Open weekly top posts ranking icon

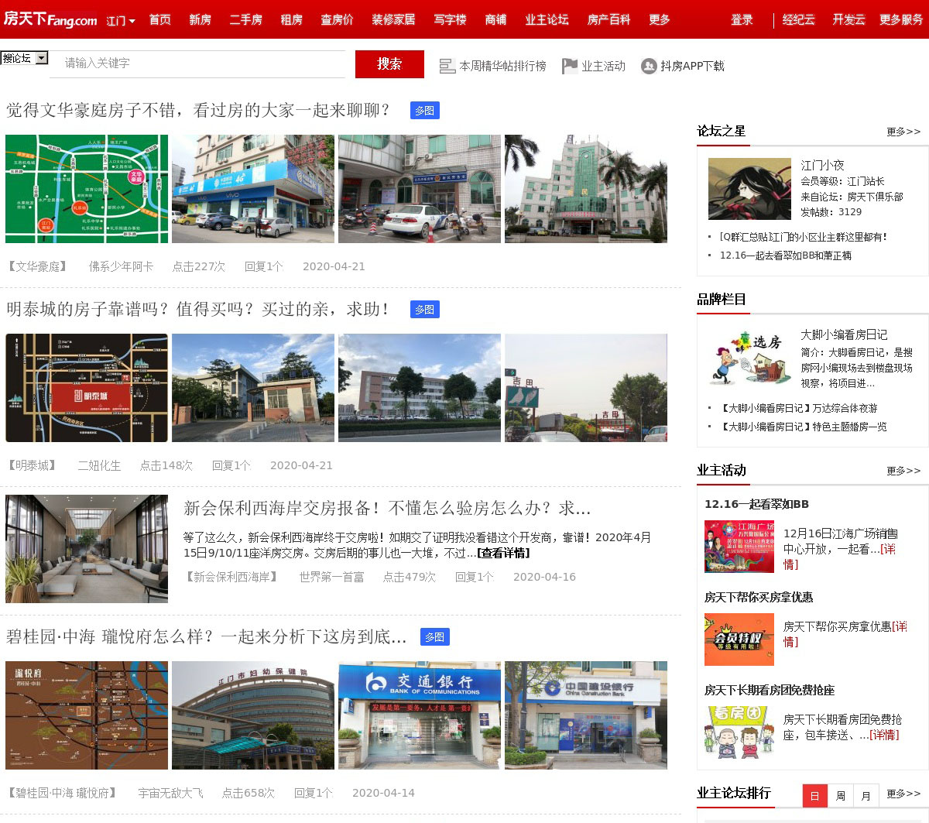click(x=447, y=67)
